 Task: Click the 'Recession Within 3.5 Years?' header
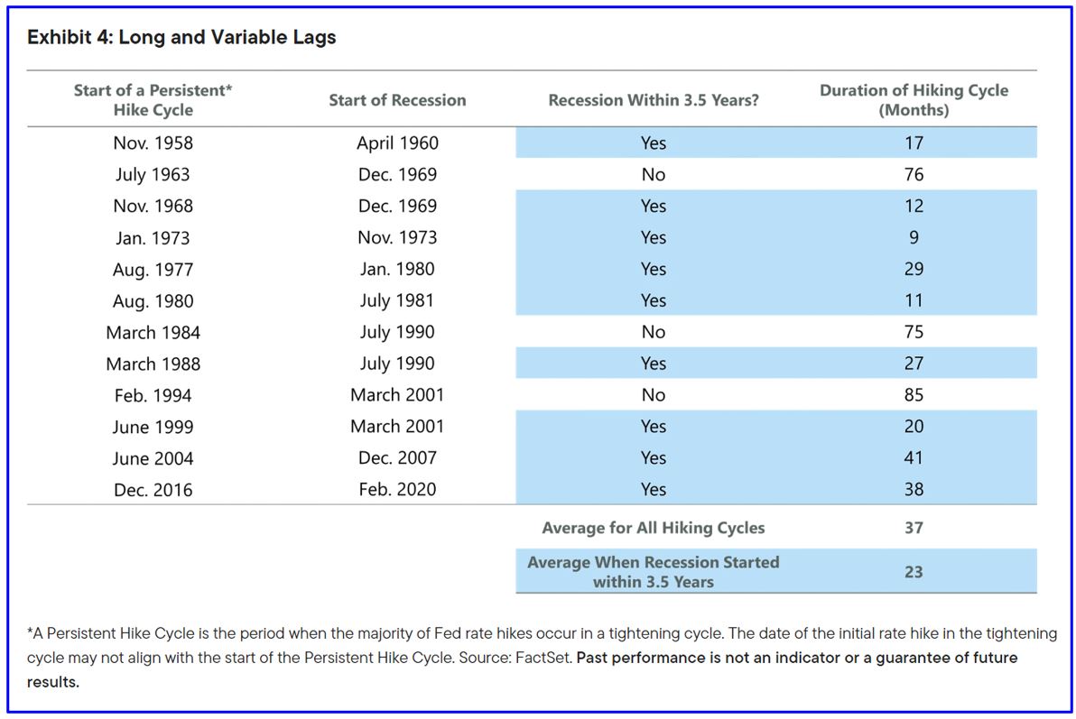coord(654,100)
